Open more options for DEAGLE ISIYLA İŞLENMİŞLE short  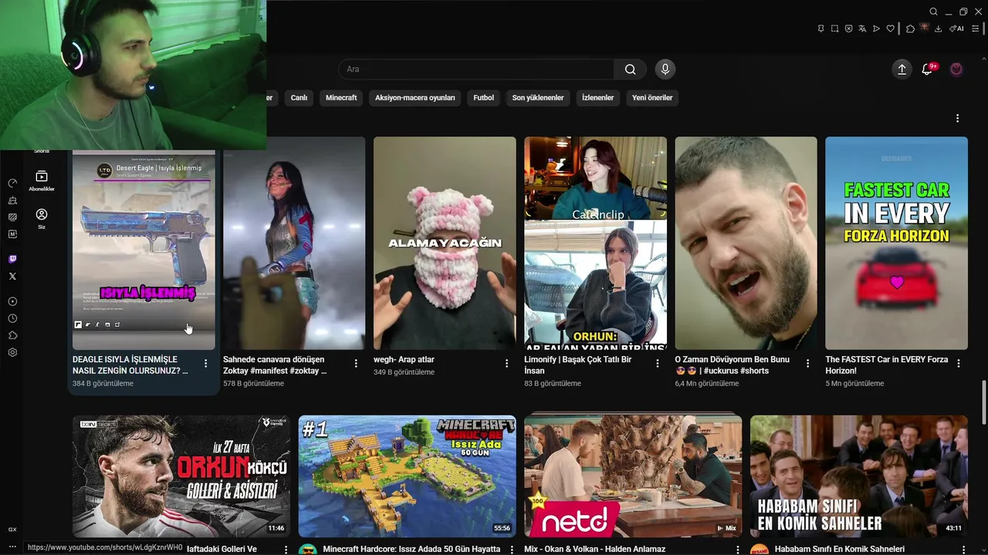(205, 363)
